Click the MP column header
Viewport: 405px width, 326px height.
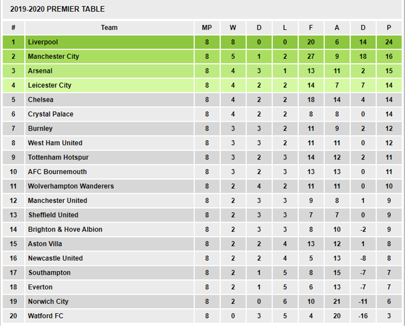(207, 27)
